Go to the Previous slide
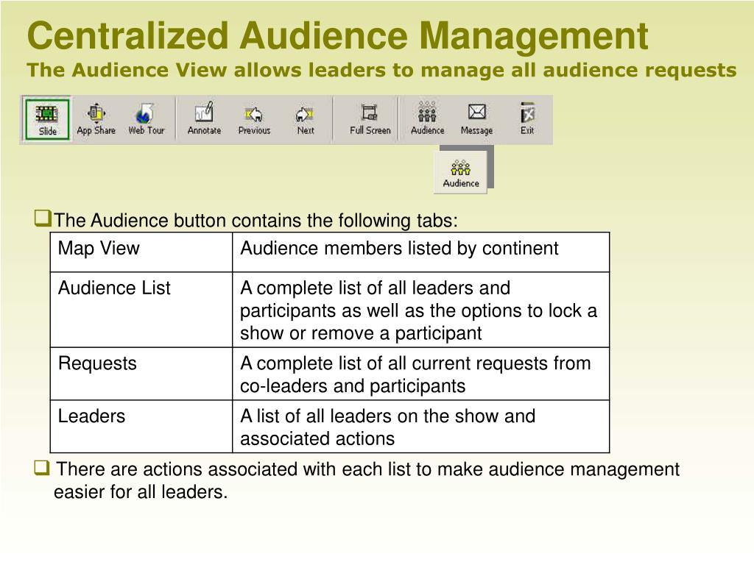This screenshot has width=754, height=565. click(x=254, y=120)
